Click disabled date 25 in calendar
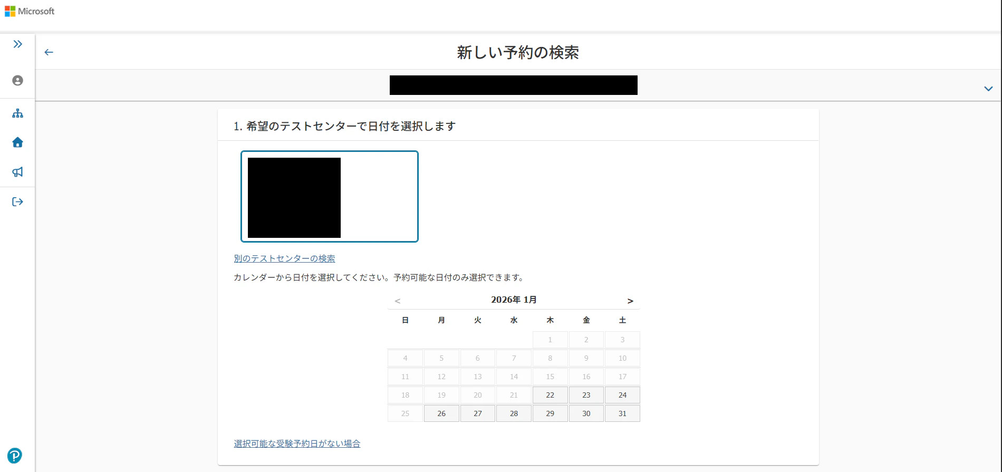This screenshot has height=472, width=1002. coord(405,413)
